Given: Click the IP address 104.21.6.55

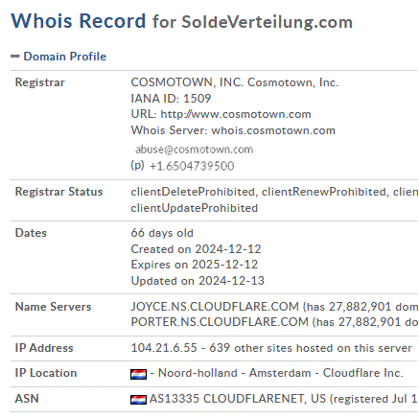Looking at the screenshot, I should 164,348.
